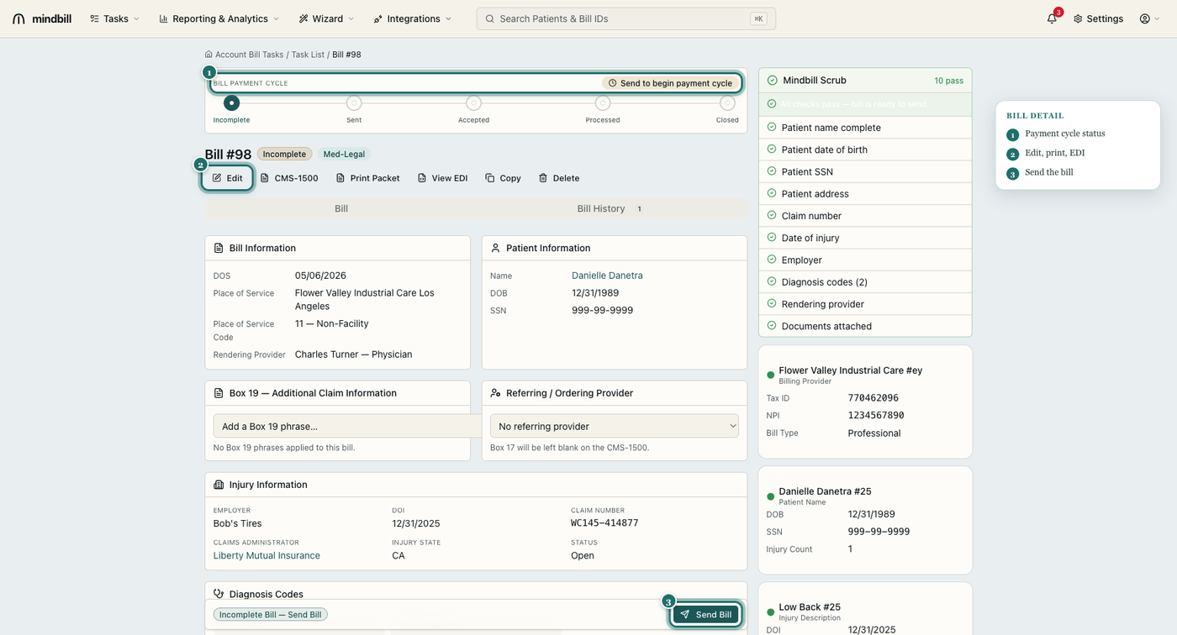Open the notifications bell

pyautogui.click(x=1052, y=18)
